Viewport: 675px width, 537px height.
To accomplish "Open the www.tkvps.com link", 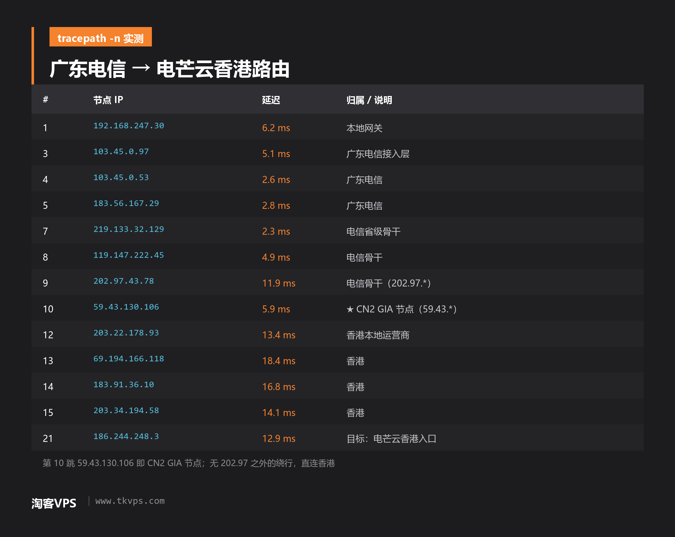I will (130, 501).
